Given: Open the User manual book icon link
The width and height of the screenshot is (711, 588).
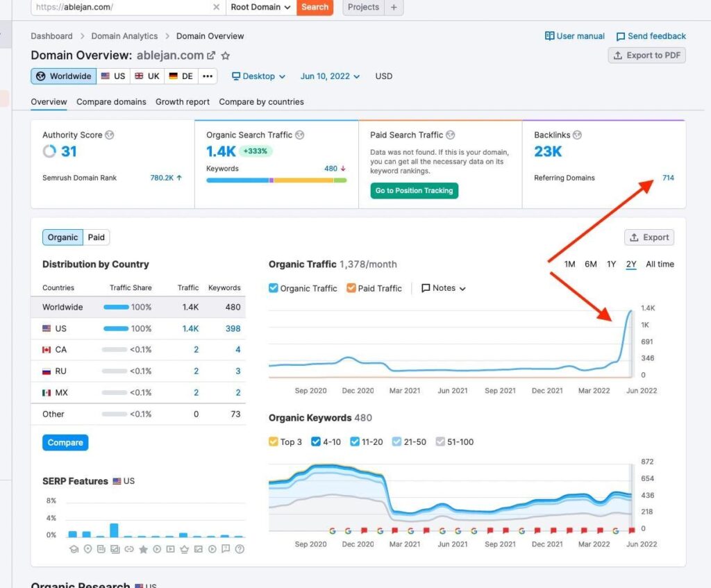Looking at the screenshot, I should coord(574,36).
